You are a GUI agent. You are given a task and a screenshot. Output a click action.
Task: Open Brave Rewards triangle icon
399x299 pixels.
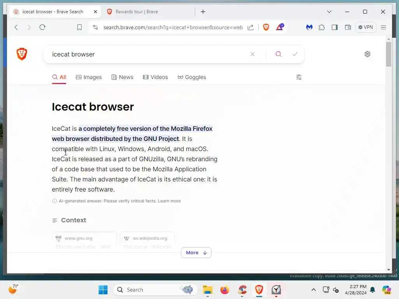tap(280, 27)
